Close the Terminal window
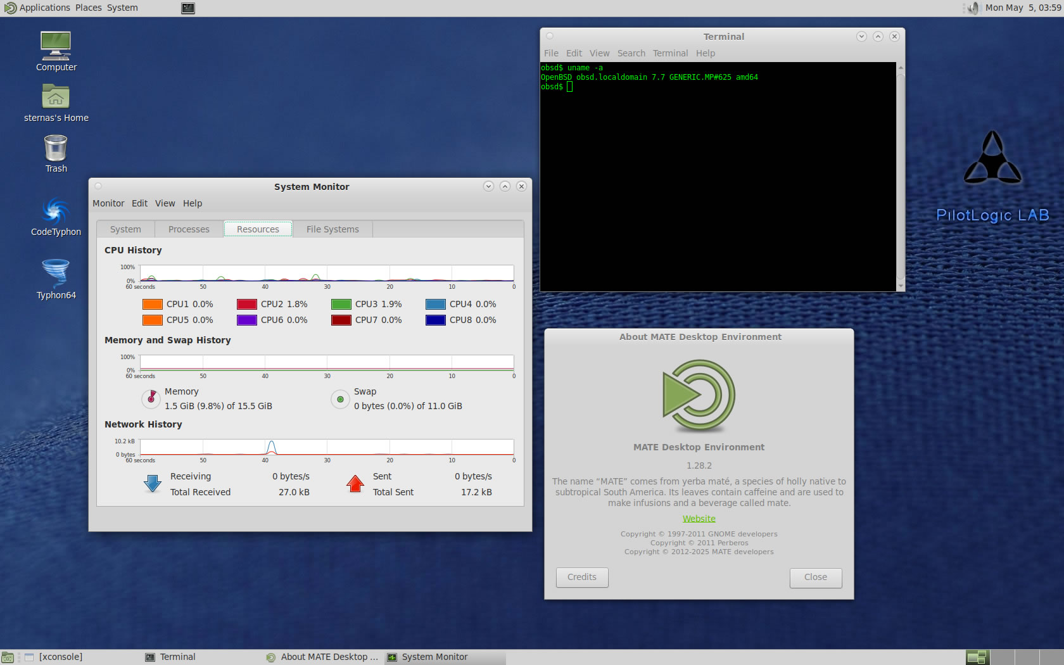The width and height of the screenshot is (1064, 665). pos(894,36)
